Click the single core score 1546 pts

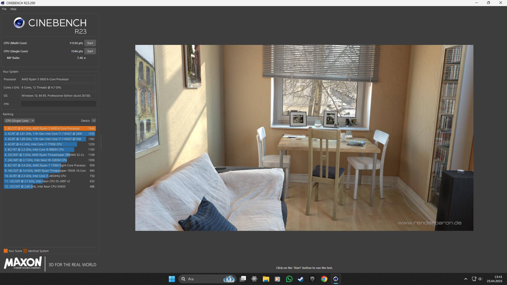77,51
